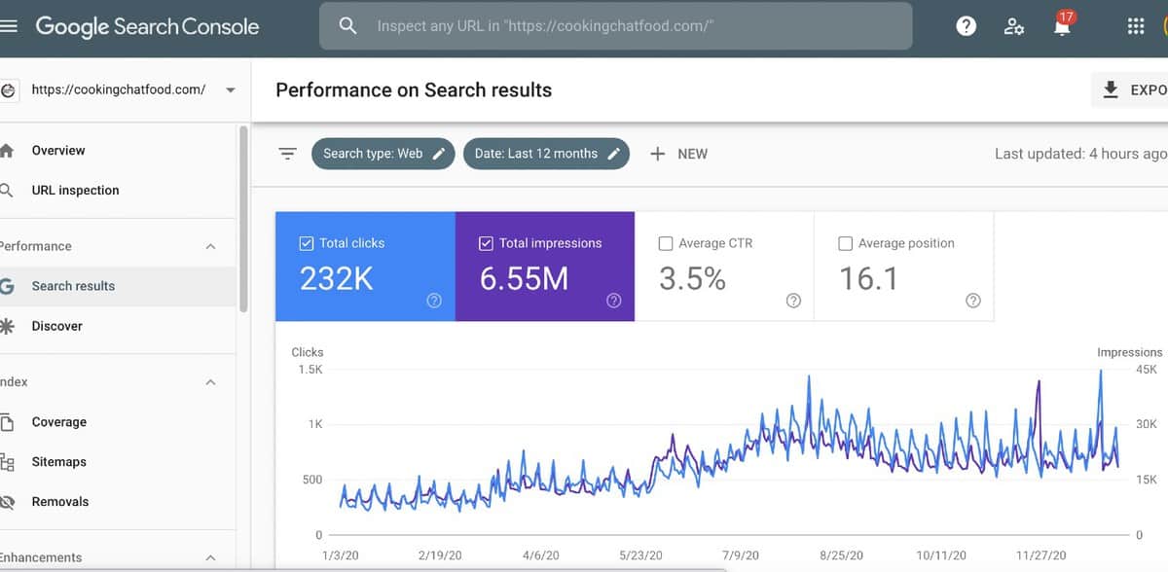Click the highest impressions spike on chart
The width and height of the screenshot is (1168, 572).
(x=1040, y=382)
